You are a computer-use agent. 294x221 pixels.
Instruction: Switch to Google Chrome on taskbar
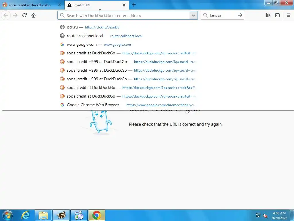97,215
